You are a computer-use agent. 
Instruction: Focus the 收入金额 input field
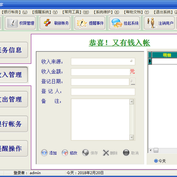tap(100, 72)
